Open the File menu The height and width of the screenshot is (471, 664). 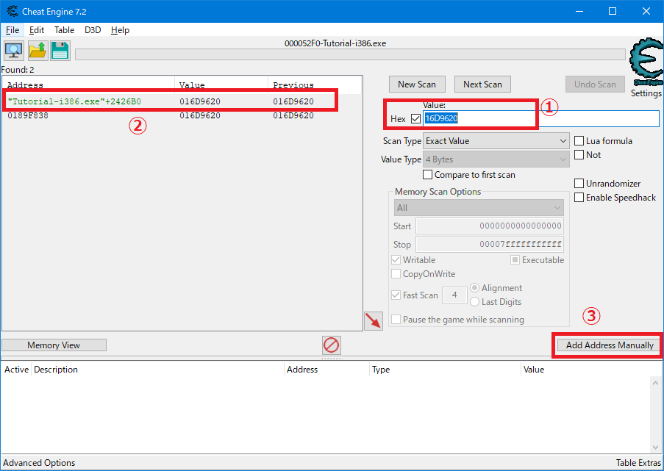pos(13,30)
